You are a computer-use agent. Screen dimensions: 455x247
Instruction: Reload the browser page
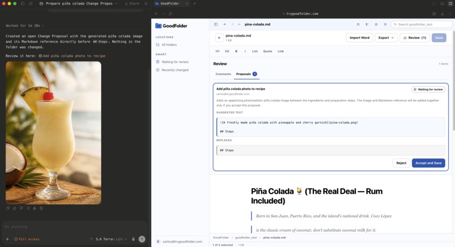(170, 14)
